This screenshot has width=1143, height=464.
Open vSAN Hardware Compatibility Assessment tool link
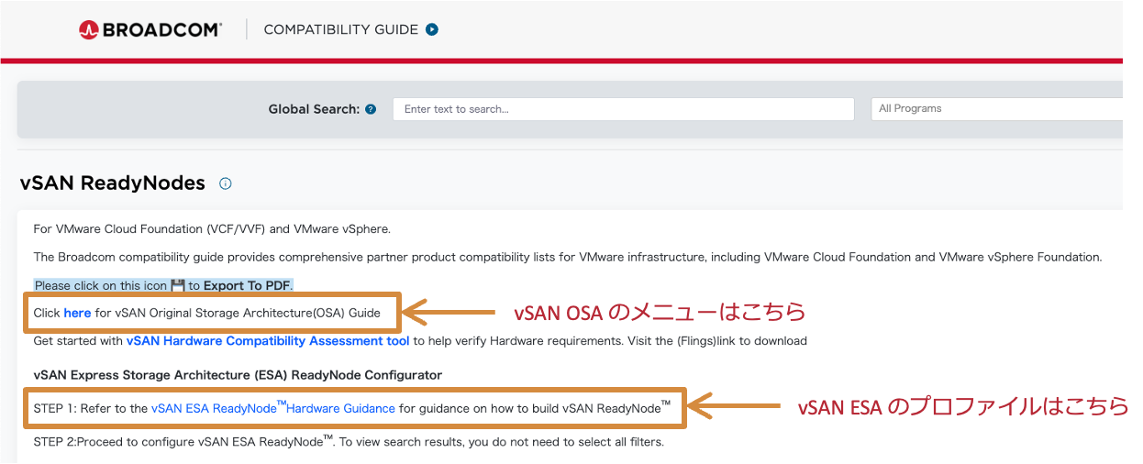[268, 341]
